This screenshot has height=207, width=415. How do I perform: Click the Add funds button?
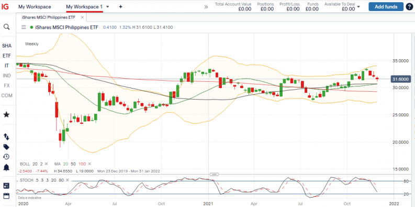[x=386, y=7]
